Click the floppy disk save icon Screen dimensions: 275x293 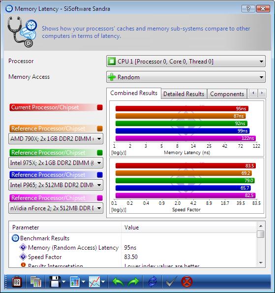pos(55,282)
